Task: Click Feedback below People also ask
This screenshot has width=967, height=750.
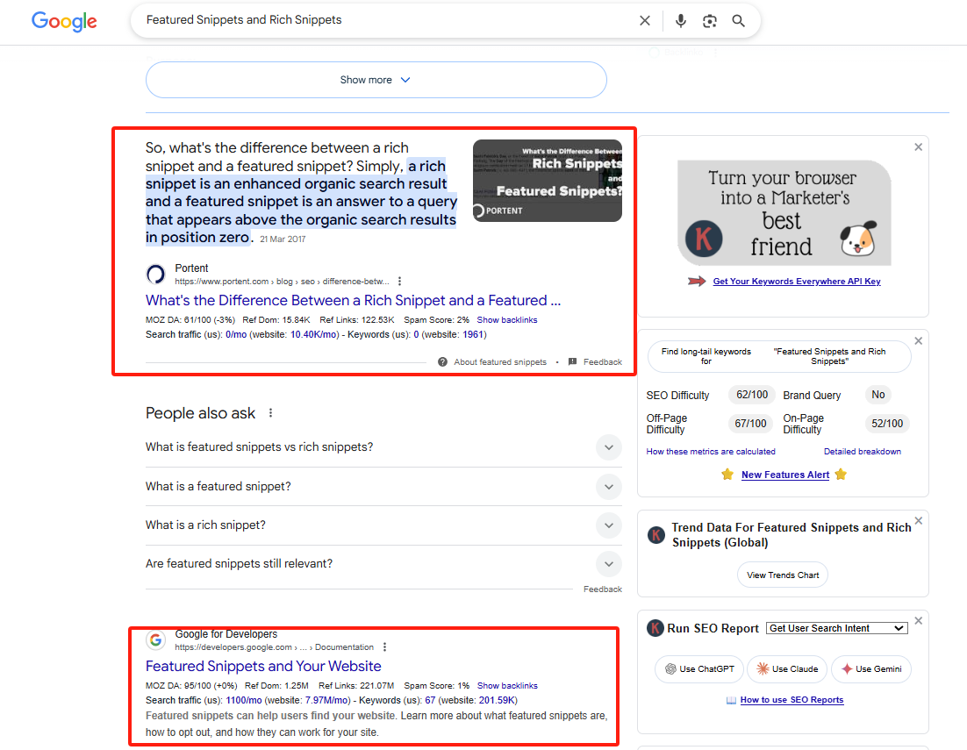Action: click(x=603, y=589)
